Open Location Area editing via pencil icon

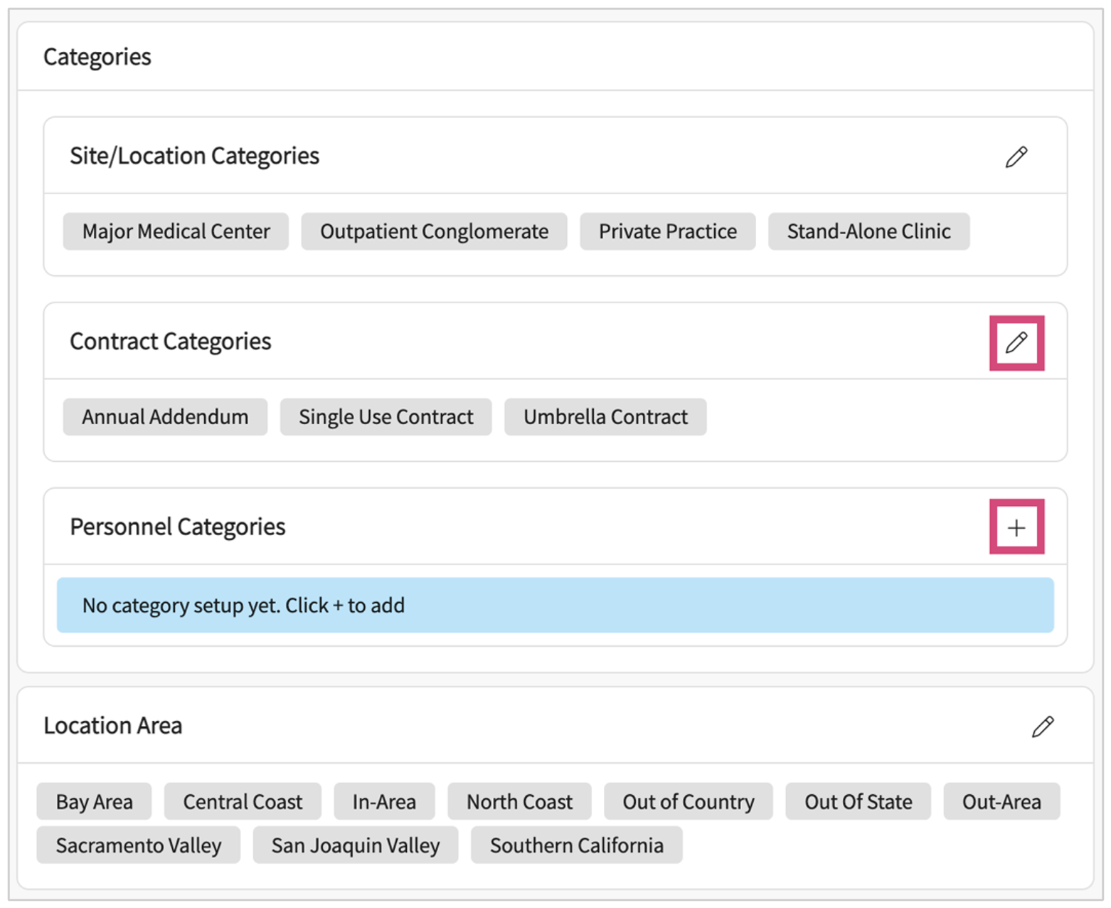[x=1042, y=727]
